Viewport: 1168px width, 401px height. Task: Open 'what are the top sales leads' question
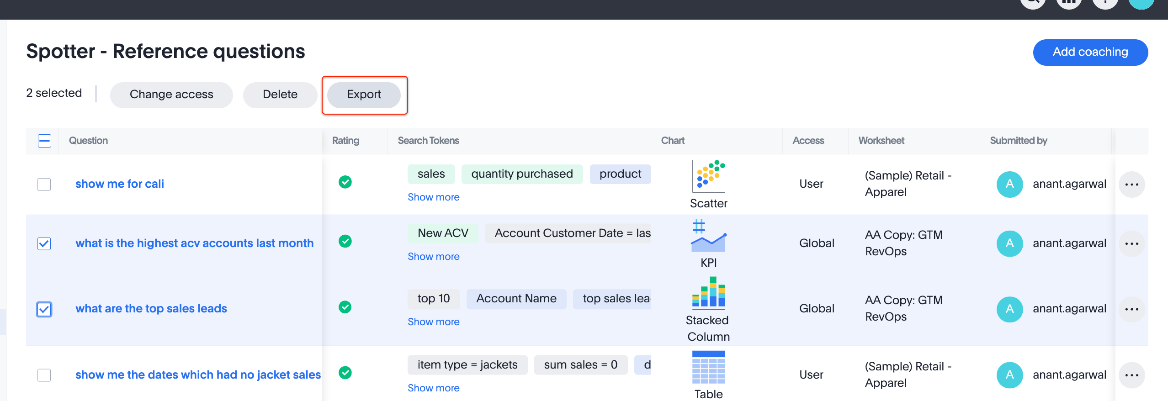point(151,309)
